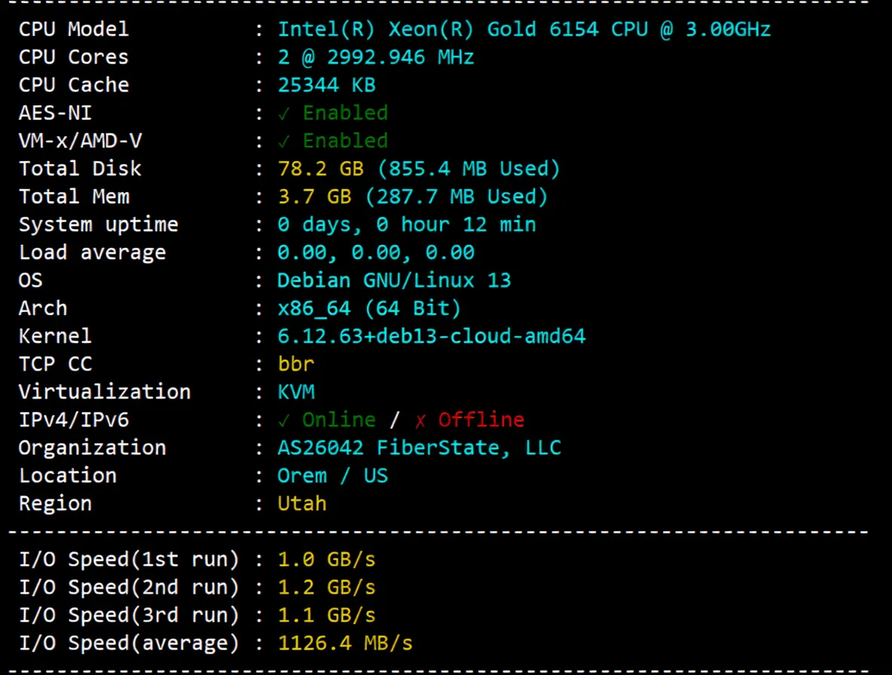
Task: Click the I/O Speed average value 1126.4 MB/s
Action: point(344,643)
